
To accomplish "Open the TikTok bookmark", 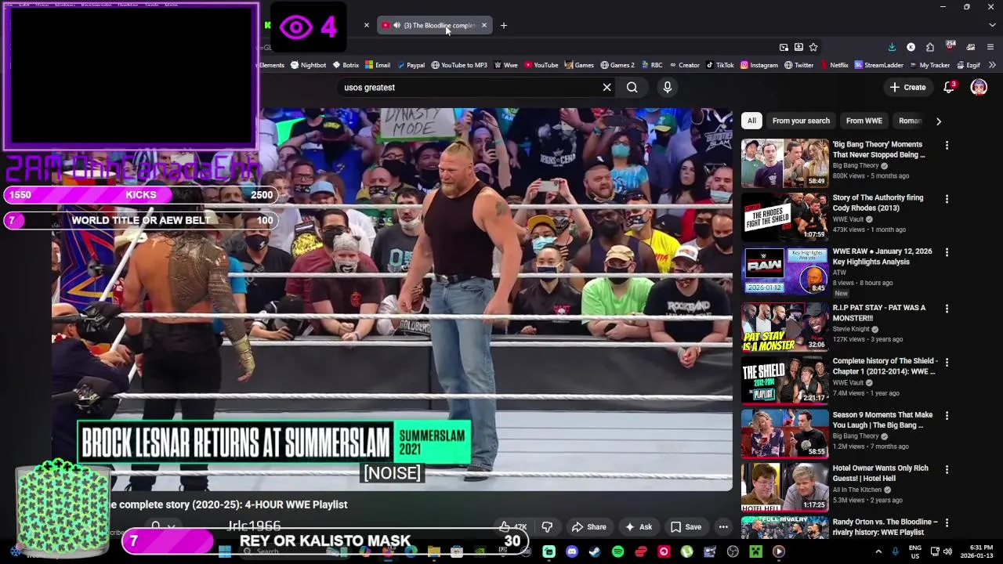I will [x=719, y=65].
